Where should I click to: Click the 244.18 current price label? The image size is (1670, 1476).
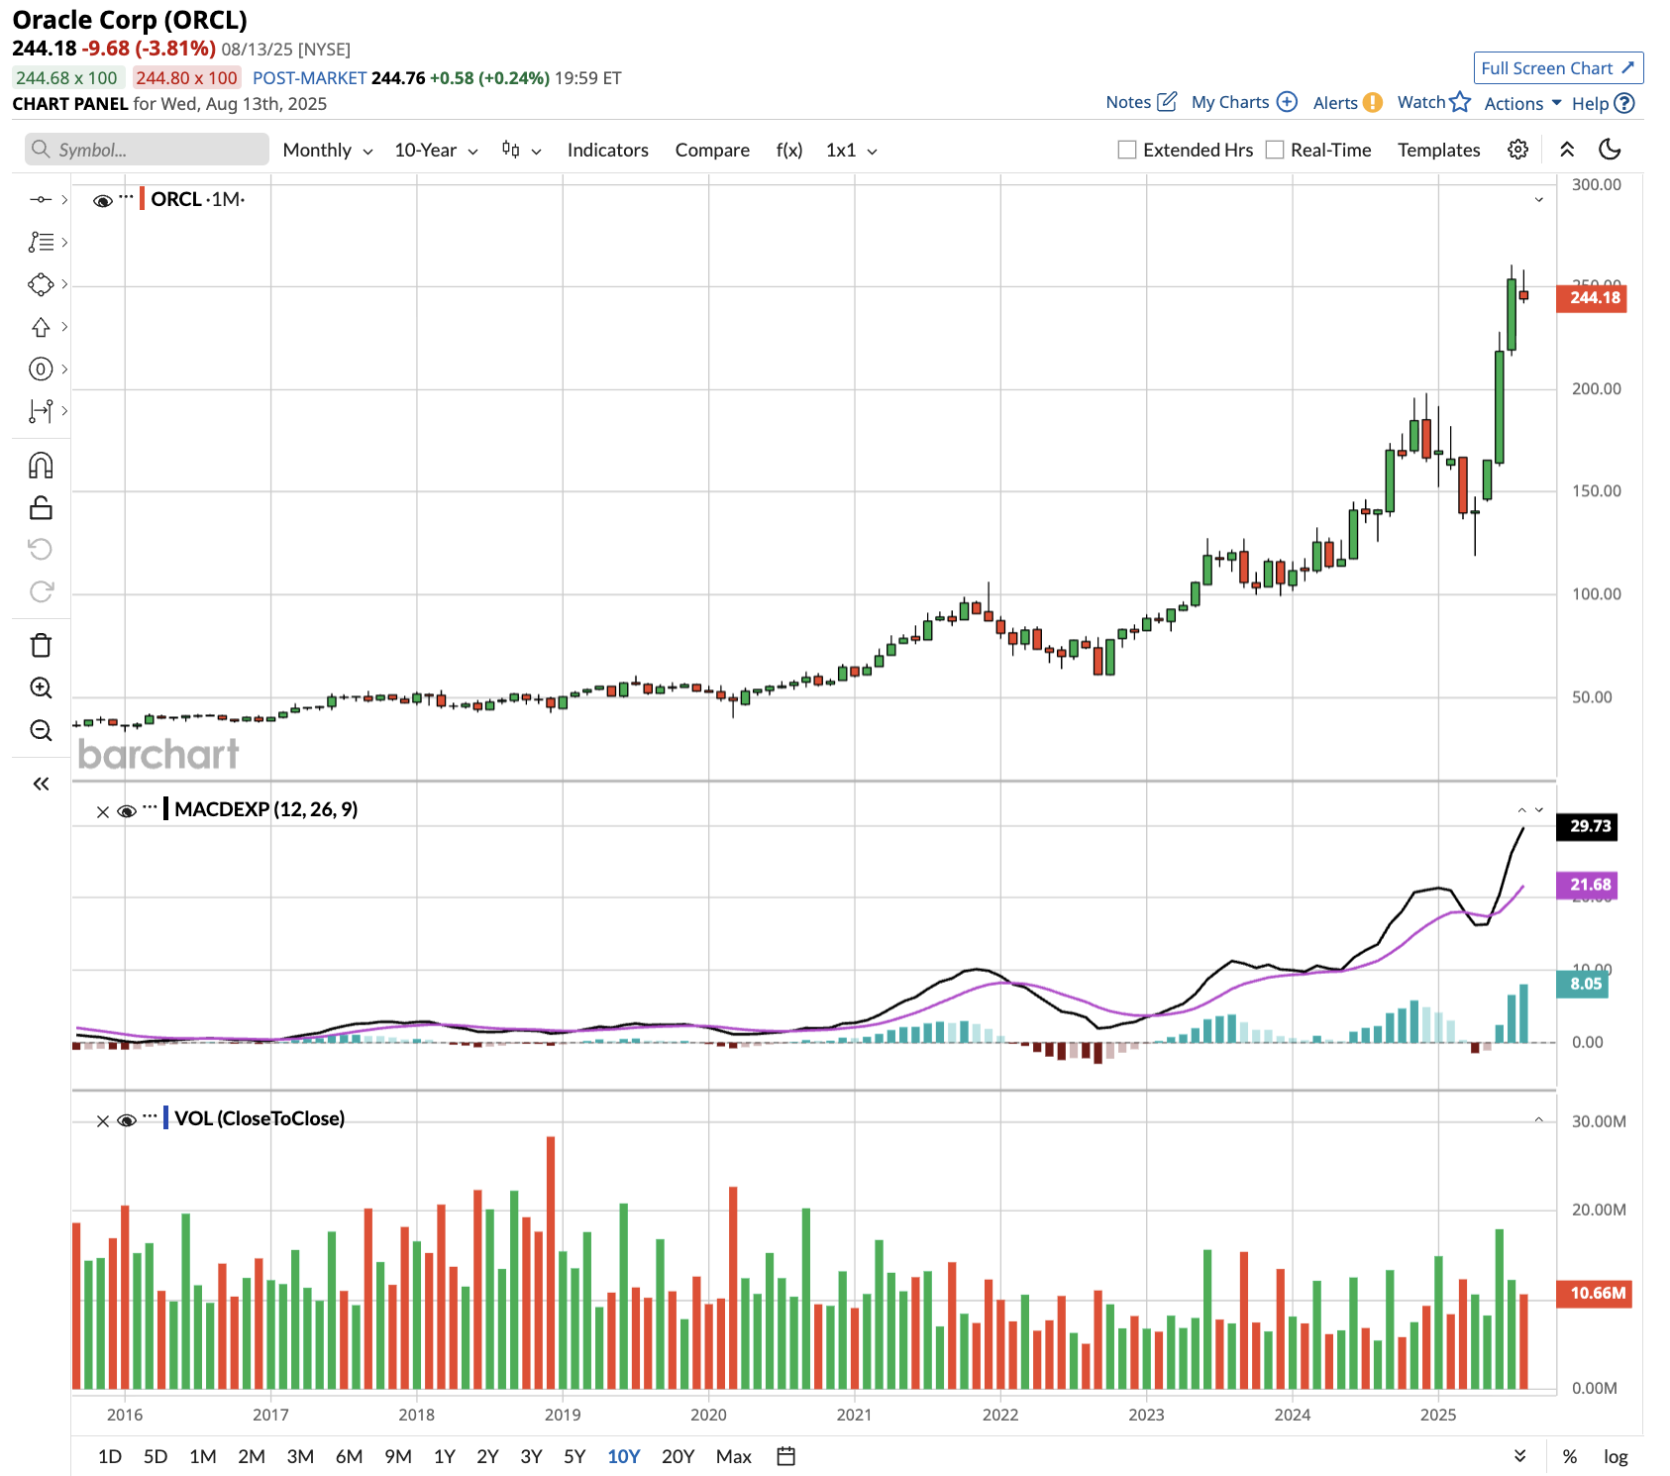pos(1592,297)
